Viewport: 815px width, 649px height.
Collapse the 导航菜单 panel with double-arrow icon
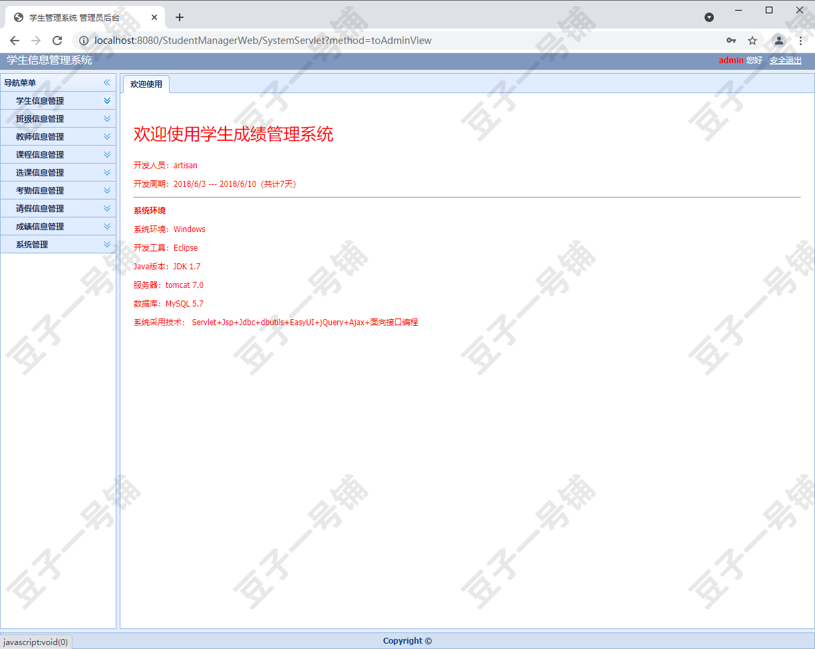[x=106, y=82]
